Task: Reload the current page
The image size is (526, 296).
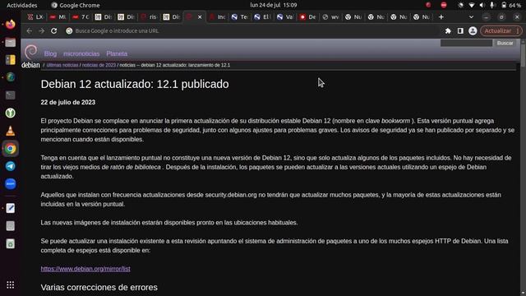Action: coord(54,31)
